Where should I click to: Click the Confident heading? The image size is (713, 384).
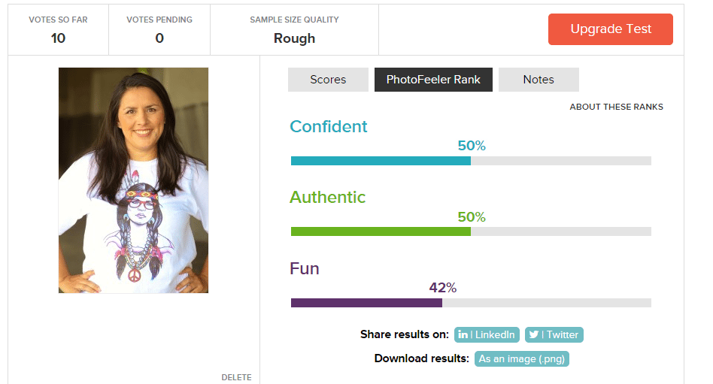[x=329, y=126]
